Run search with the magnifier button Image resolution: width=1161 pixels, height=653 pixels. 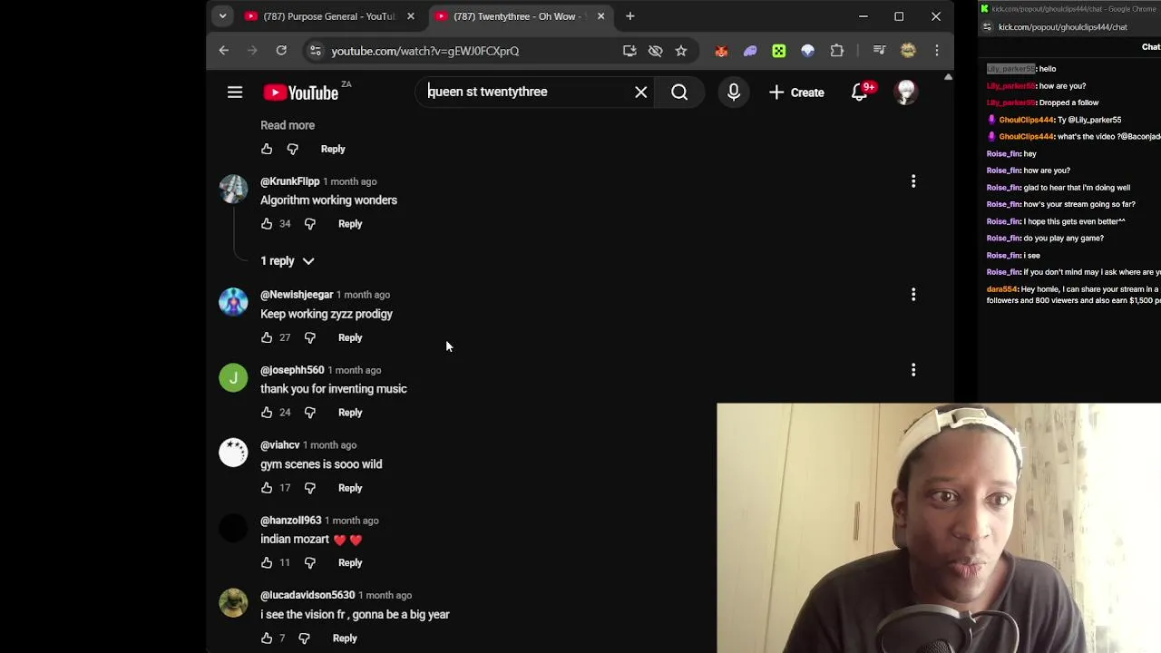pos(679,92)
